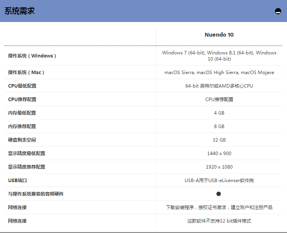
Task: Select the 1920 x 1080 resolution value
Action: pyautogui.click(x=219, y=167)
